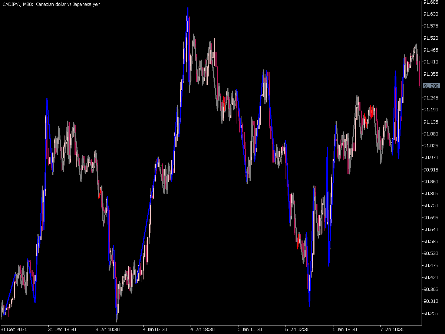Click the 90.970 price axis label

click(x=430, y=158)
